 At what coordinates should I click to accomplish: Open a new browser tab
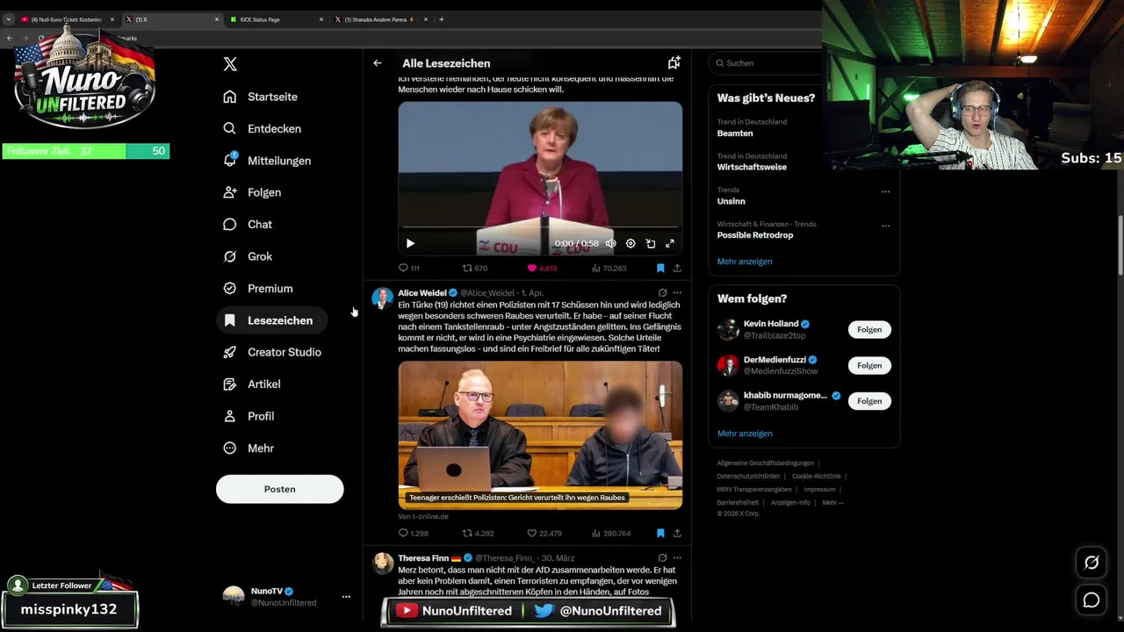441,19
